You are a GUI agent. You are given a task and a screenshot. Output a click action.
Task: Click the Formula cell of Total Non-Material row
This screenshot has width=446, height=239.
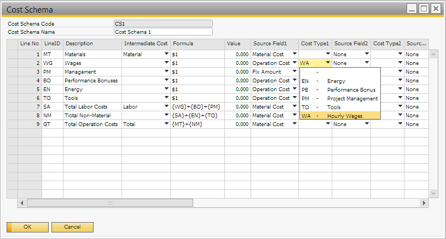[x=197, y=116]
